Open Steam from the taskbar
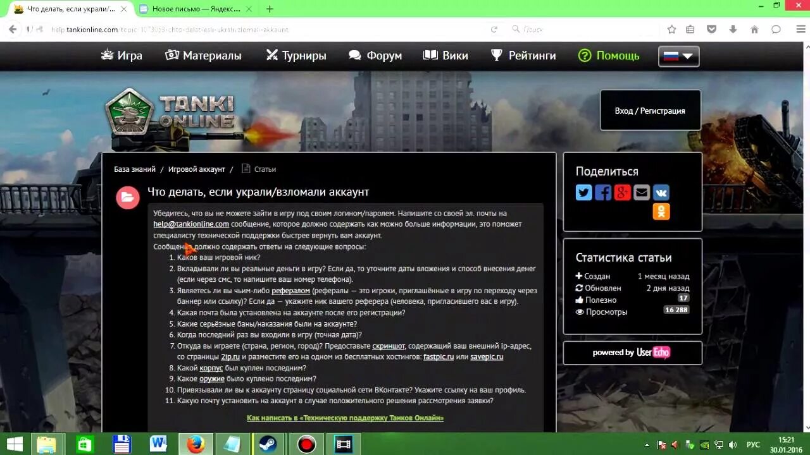 coord(268,444)
